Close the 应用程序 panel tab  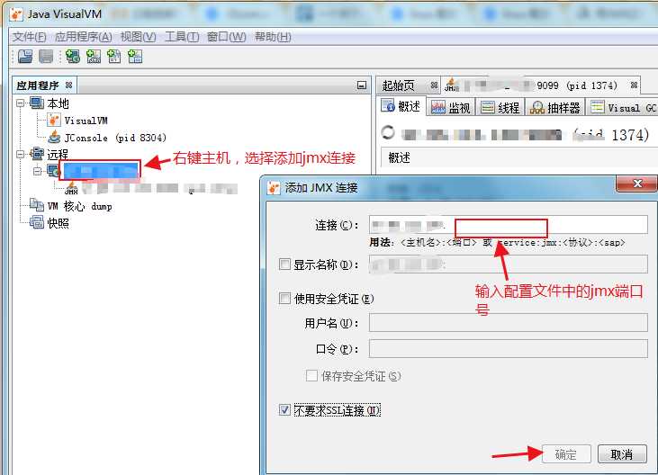click(68, 85)
